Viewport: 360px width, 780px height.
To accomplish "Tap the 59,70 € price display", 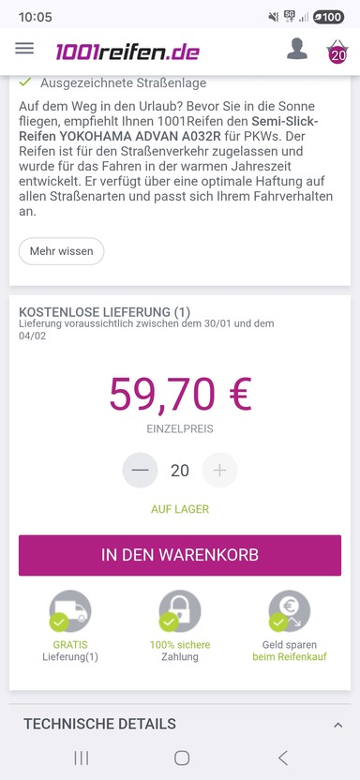I will (x=181, y=394).
